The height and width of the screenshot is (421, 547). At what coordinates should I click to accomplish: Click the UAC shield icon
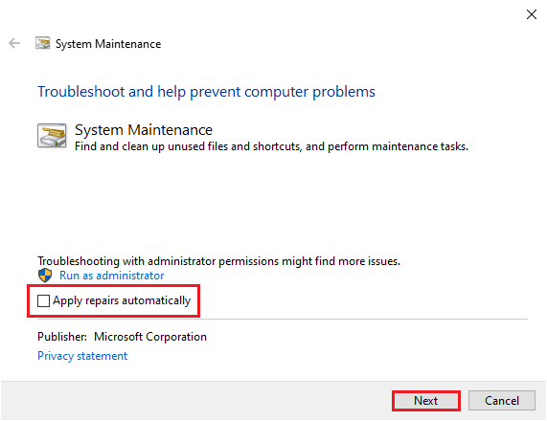45,276
